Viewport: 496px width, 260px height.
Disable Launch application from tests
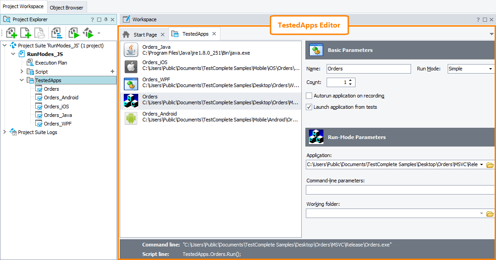point(309,107)
